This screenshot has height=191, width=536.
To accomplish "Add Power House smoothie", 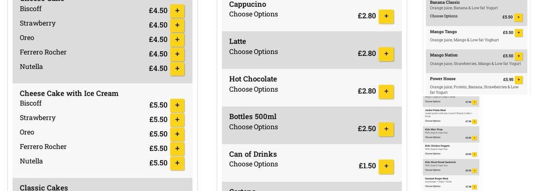I will tap(519, 80).
